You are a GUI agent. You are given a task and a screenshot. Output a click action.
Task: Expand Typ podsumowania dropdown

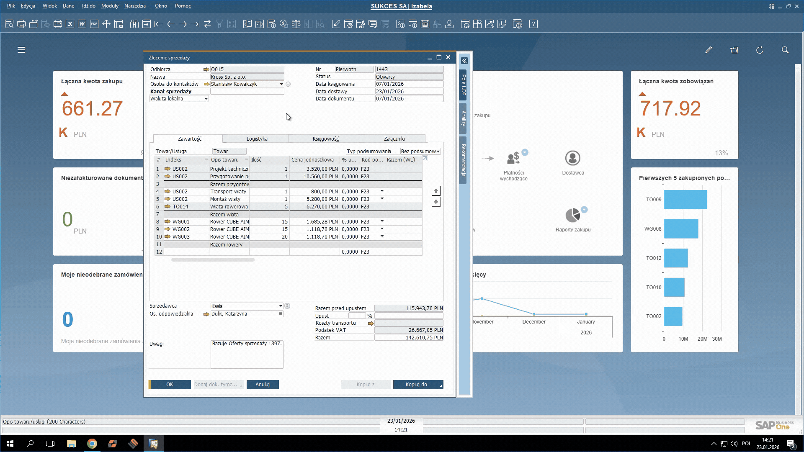(x=438, y=152)
